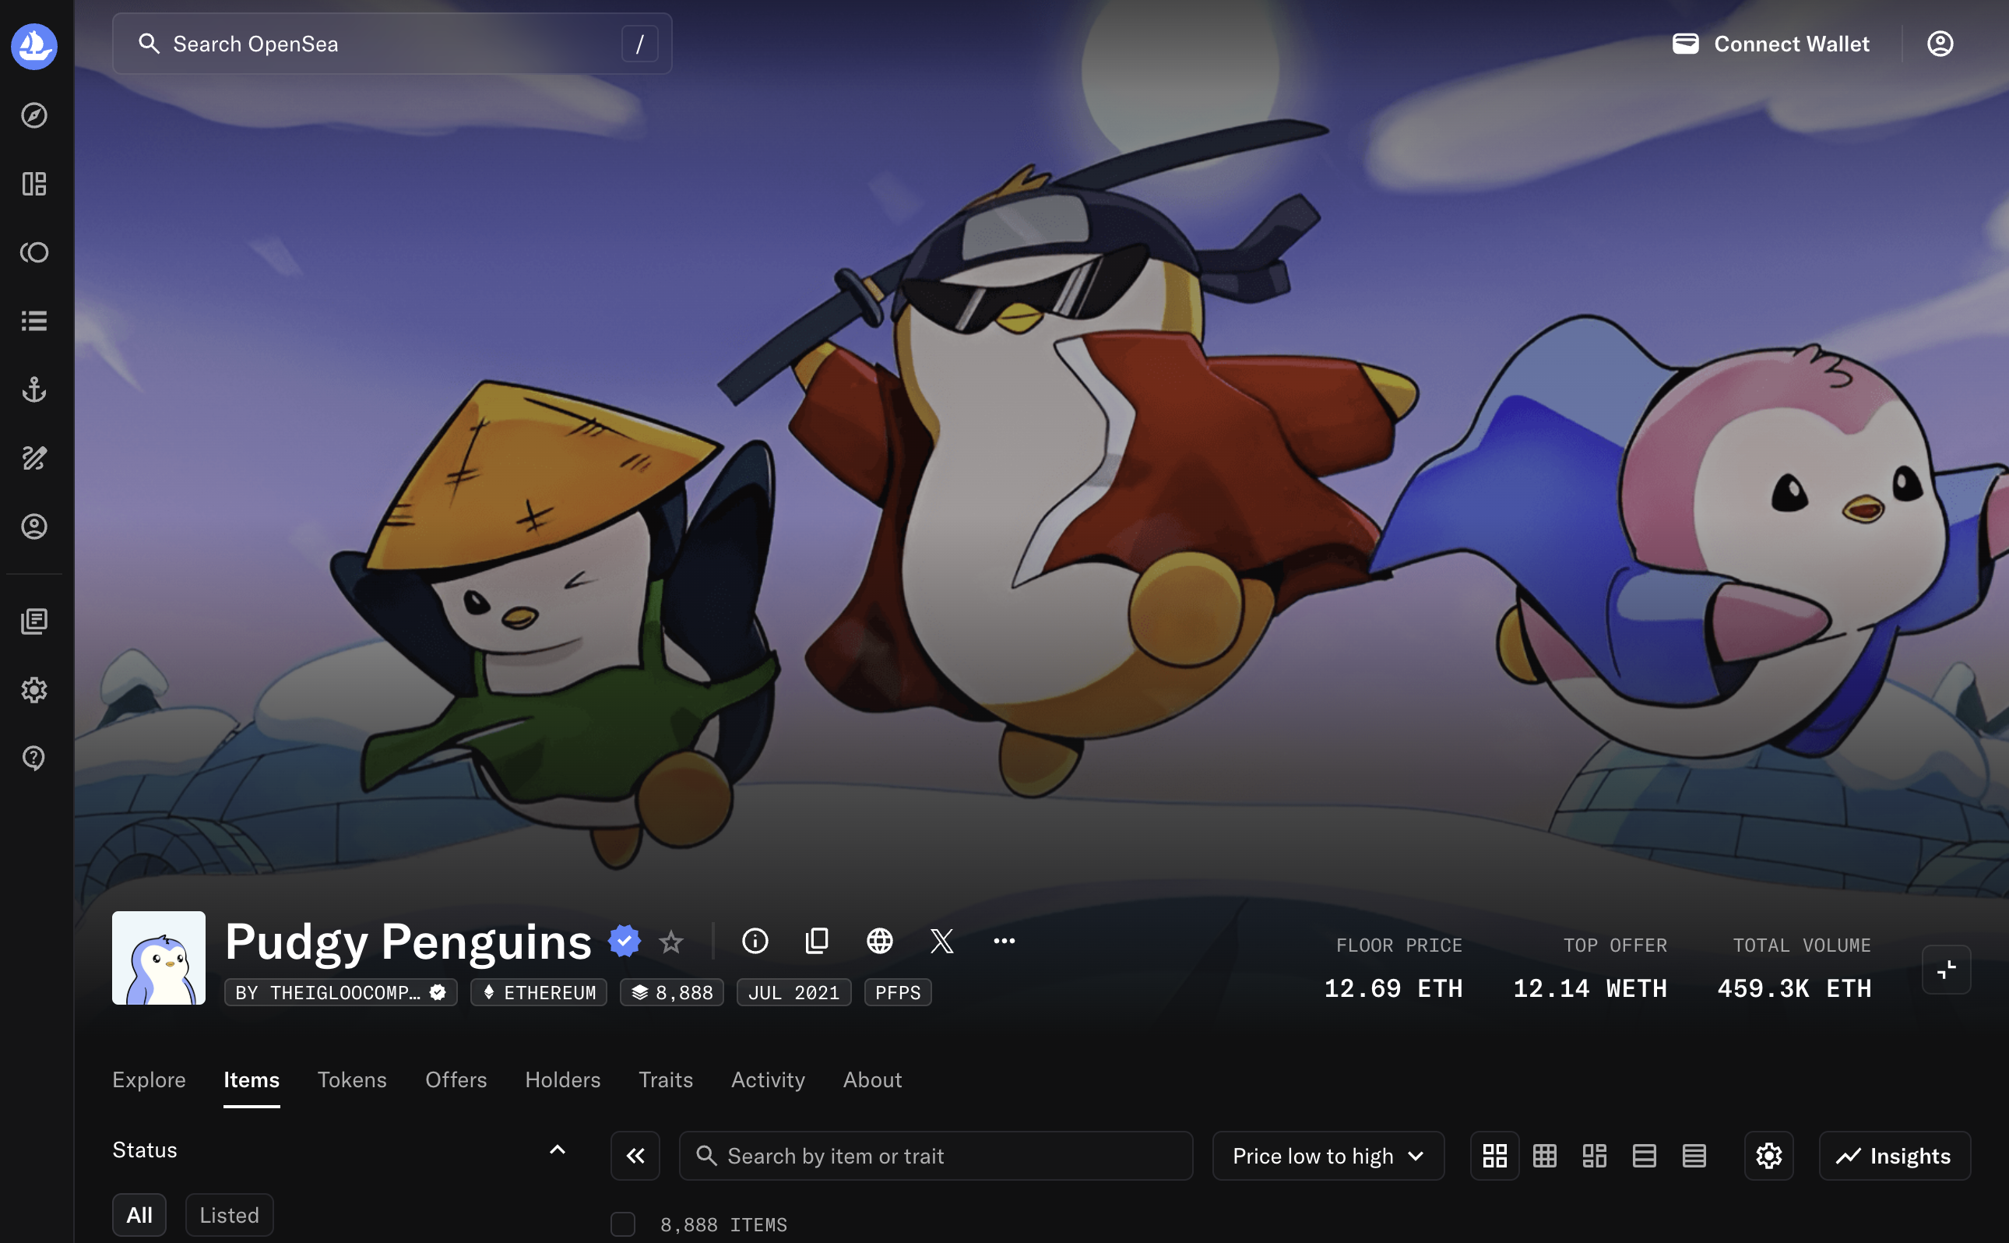Check the 8,888 items select-all checkbox

(x=623, y=1224)
